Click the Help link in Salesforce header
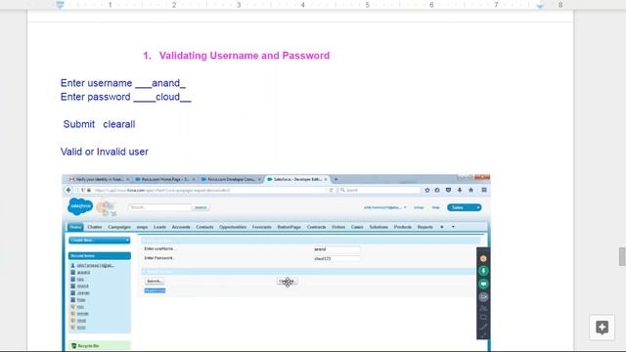The height and width of the screenshot is (352, 626). click(435, 207)
